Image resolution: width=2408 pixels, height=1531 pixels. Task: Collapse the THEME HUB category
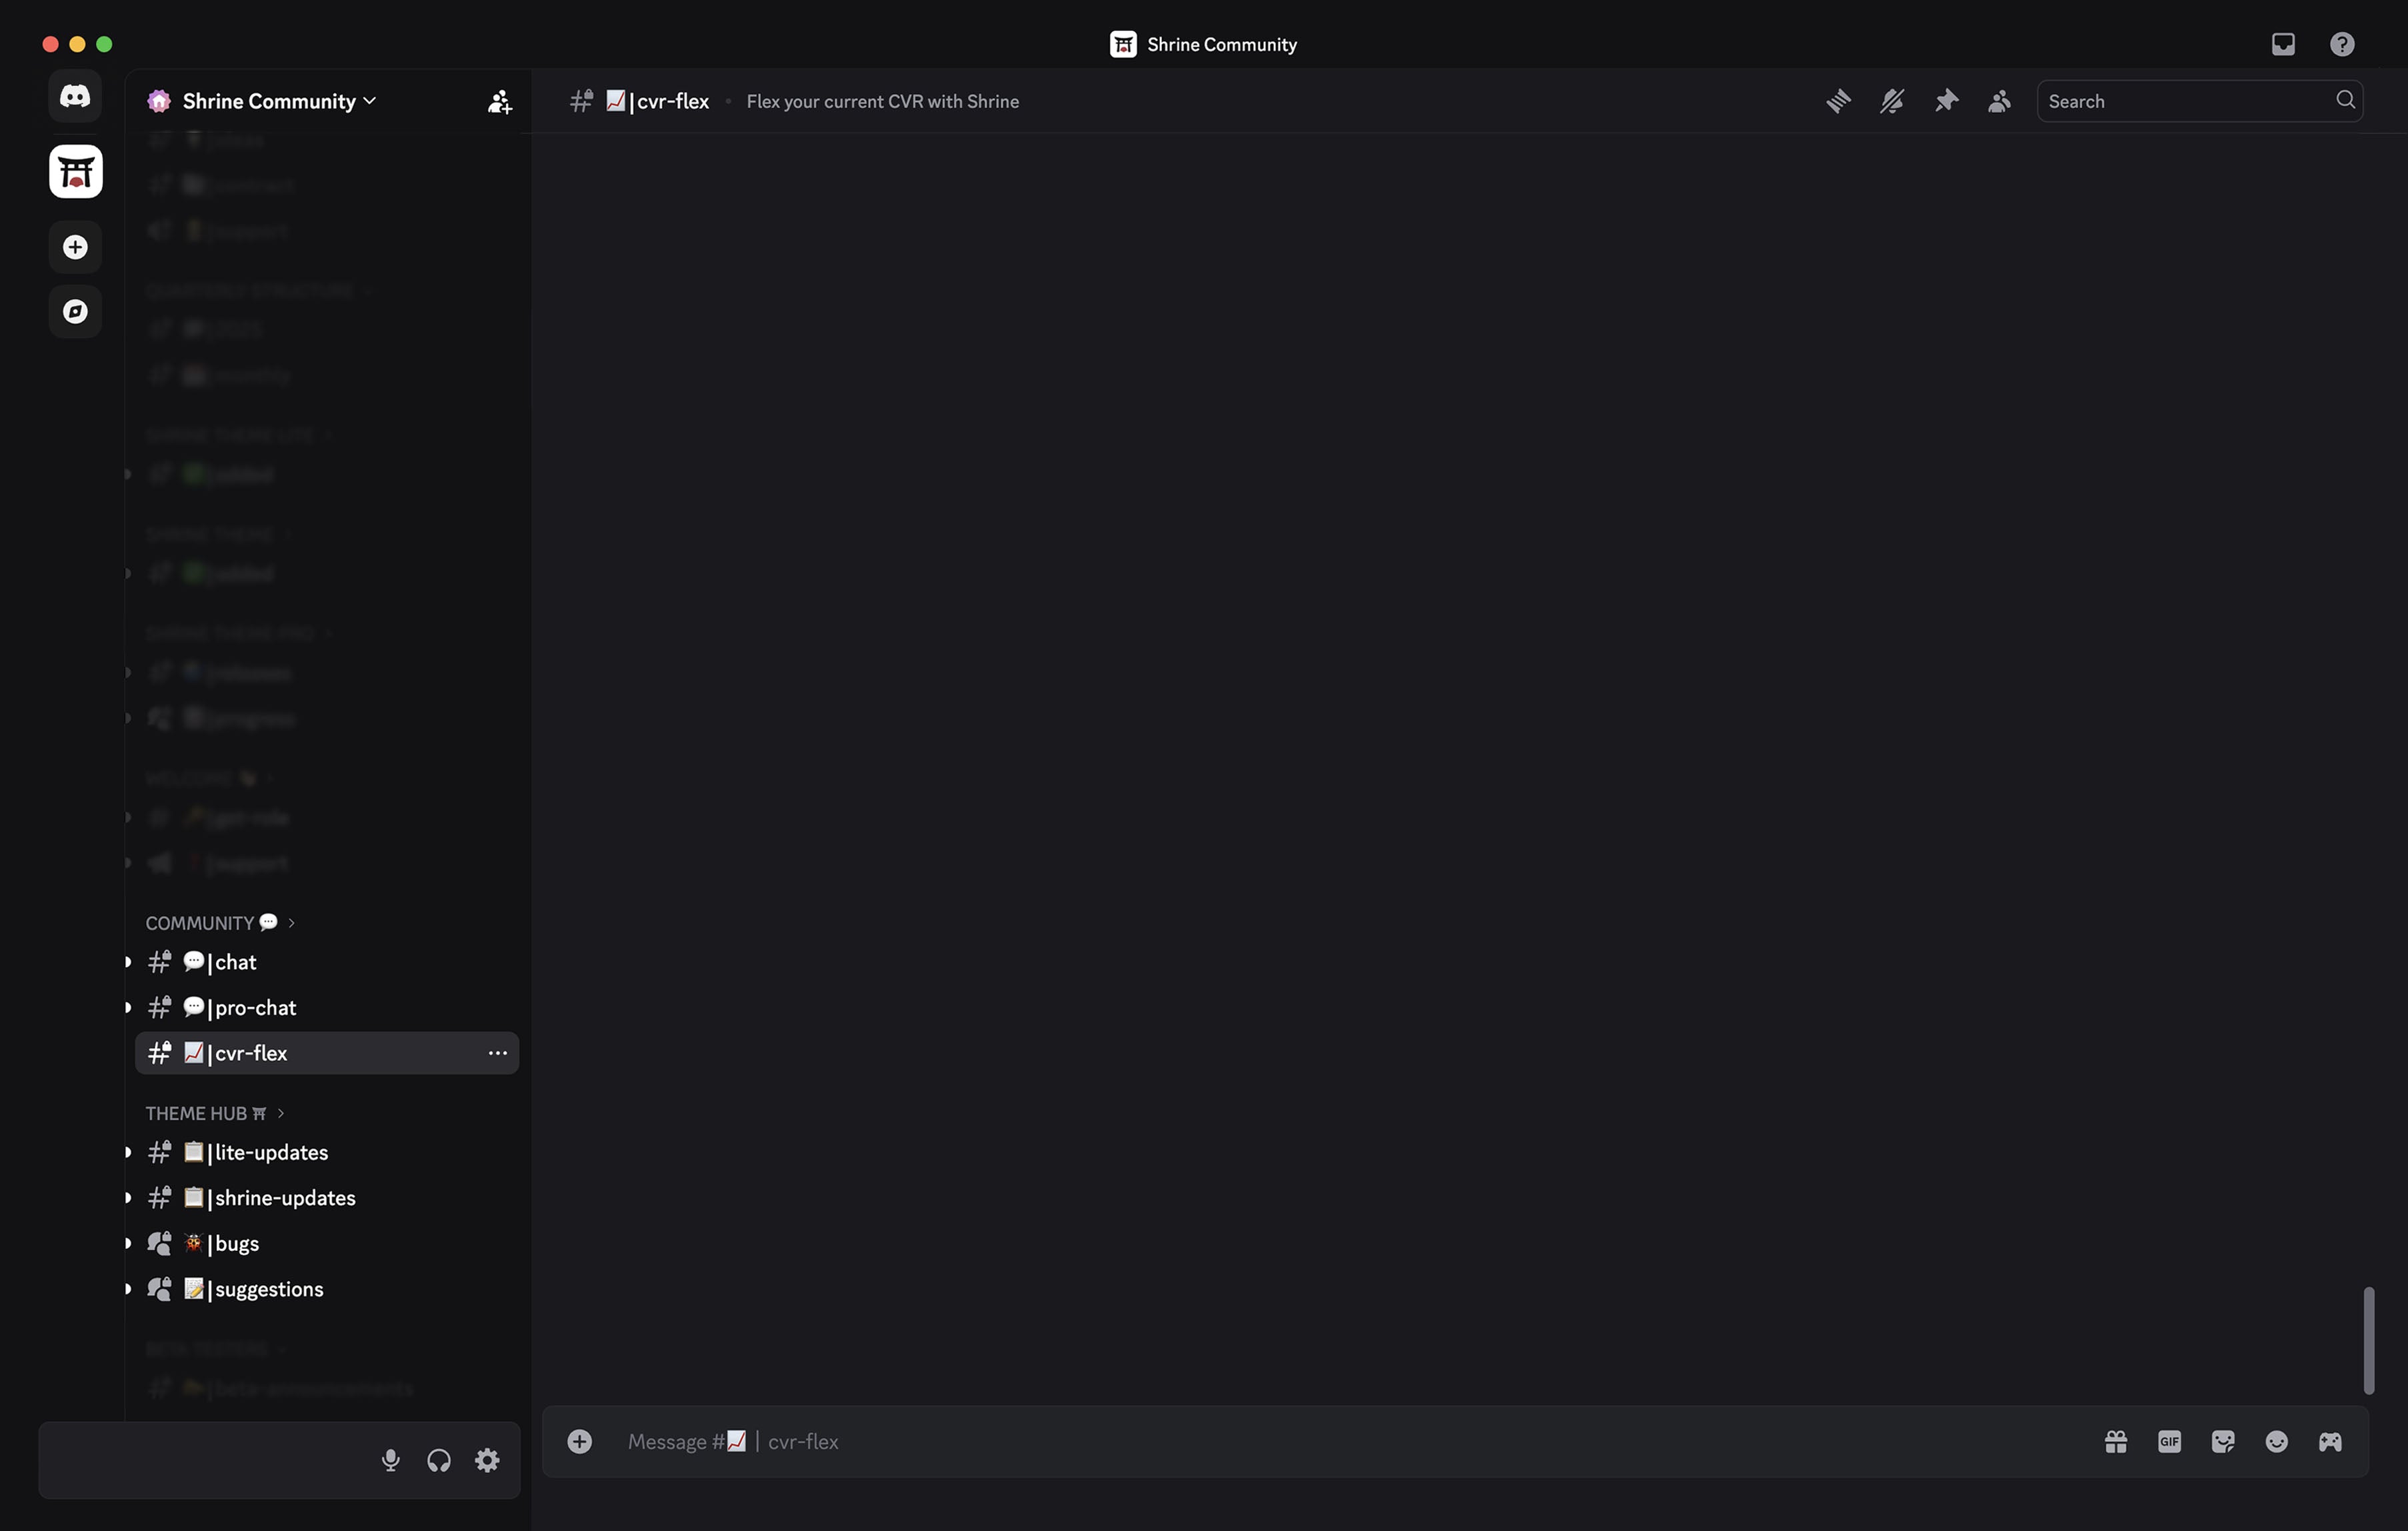coord(196,1113)
